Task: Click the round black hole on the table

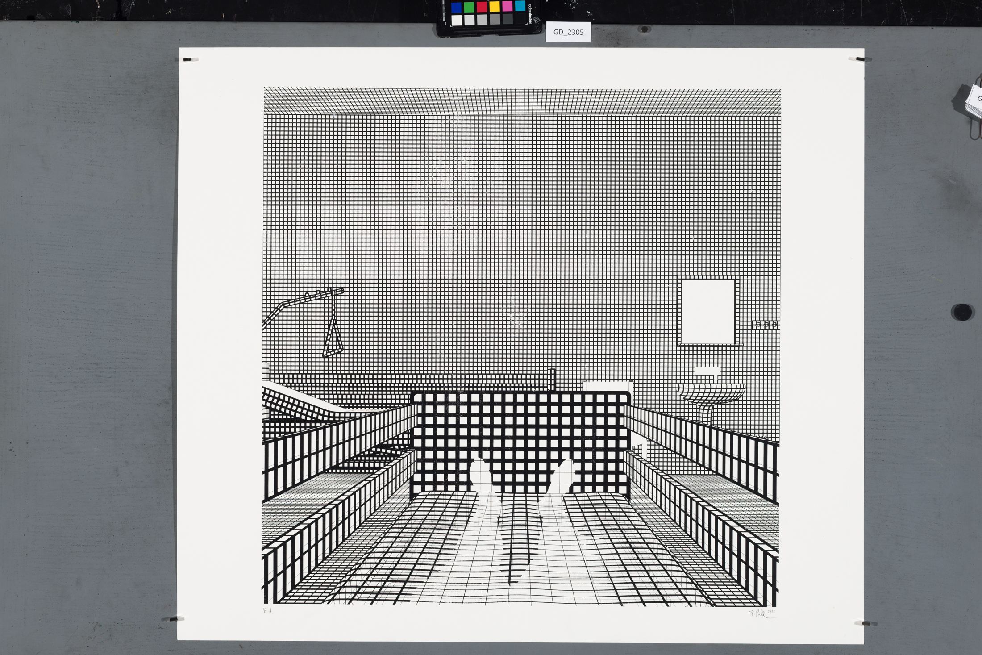Action: [x=962, y=312]
